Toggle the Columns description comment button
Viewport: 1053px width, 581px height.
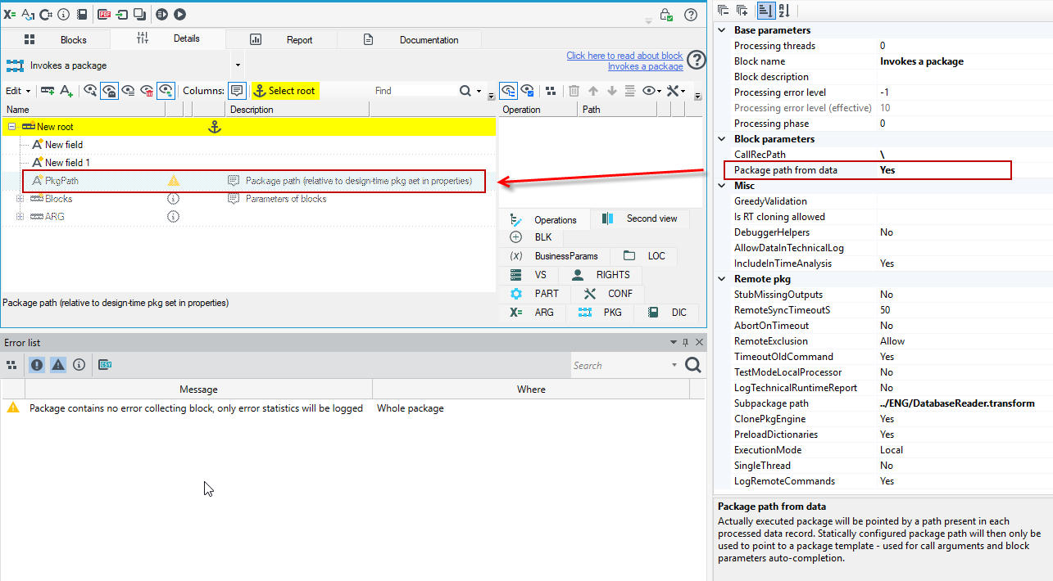coord(236,91)
